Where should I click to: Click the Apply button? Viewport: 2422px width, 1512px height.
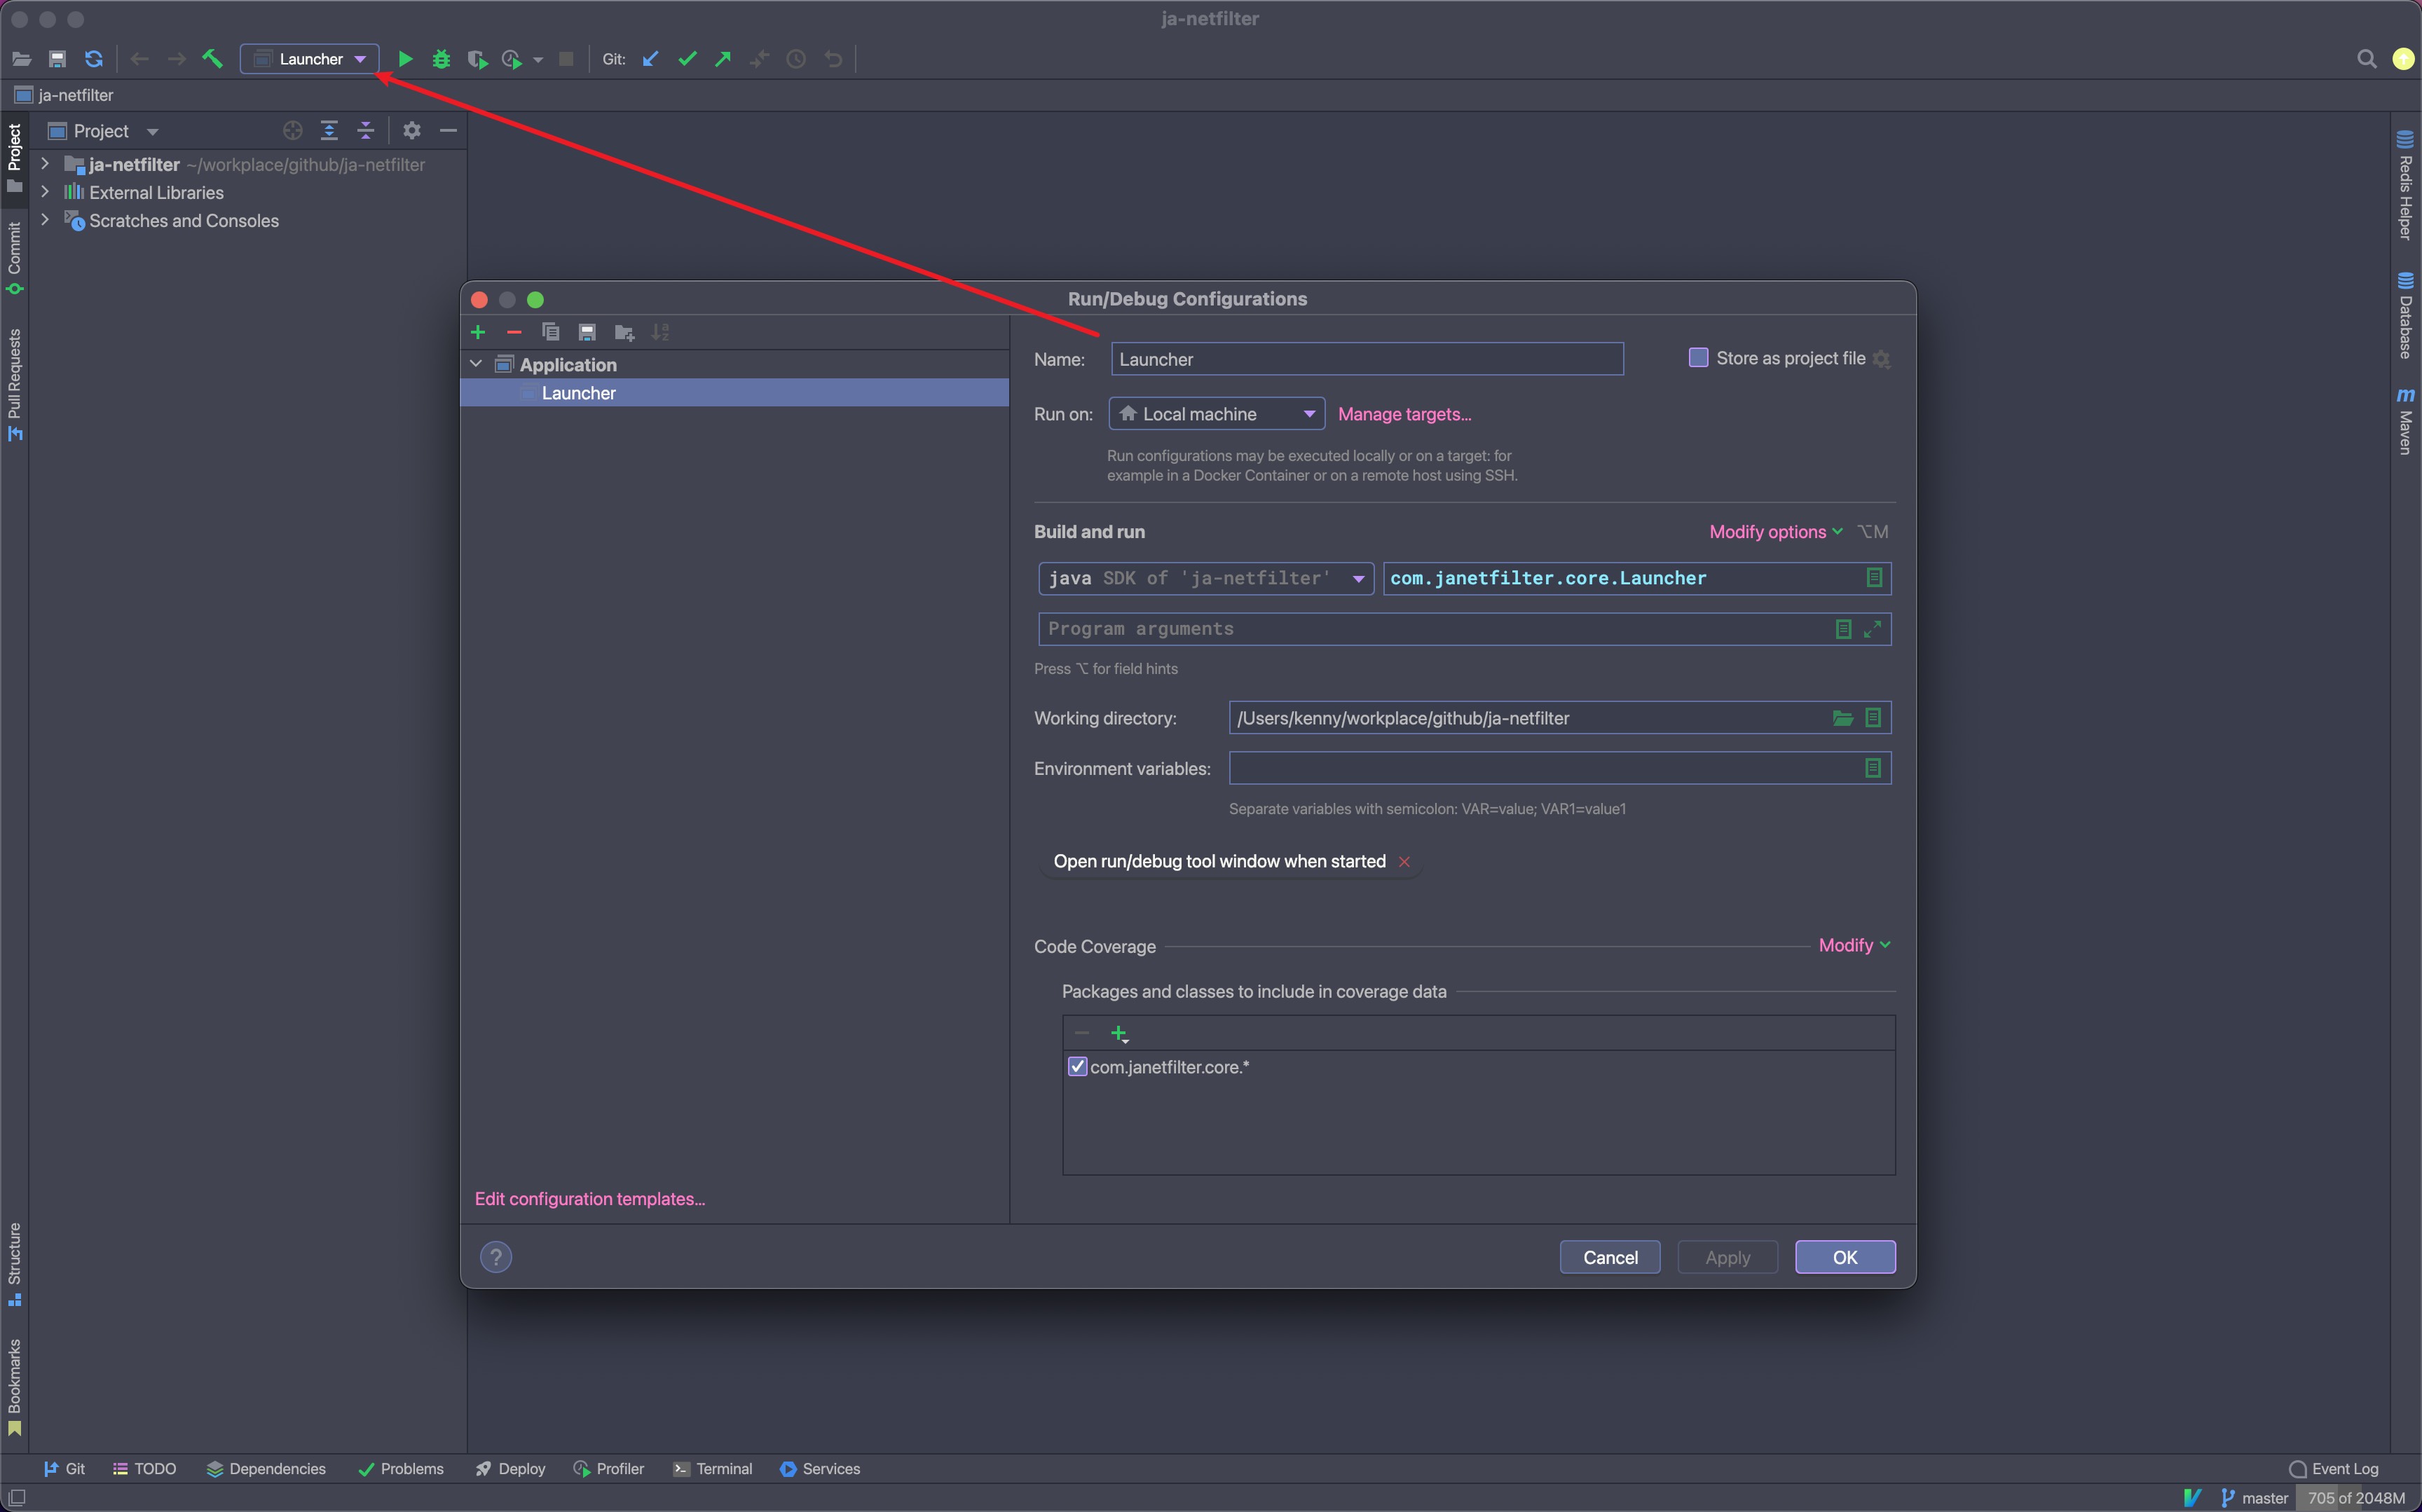[x=1727, y=1257]
